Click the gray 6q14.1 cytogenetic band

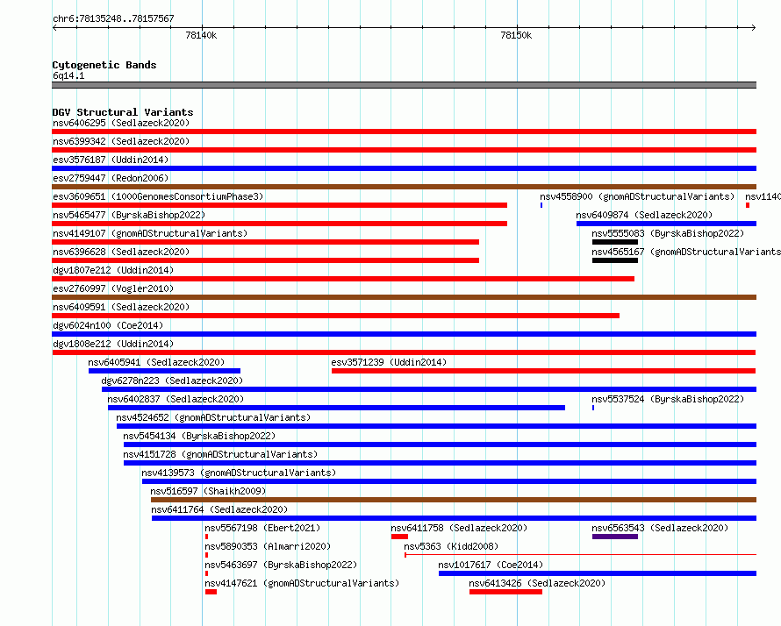pyautogui.click(x=404, y=85)
